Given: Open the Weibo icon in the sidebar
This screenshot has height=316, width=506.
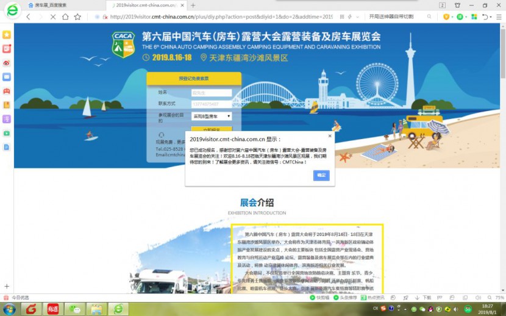Looking at the screenshot, I should (x=7, y=63).
